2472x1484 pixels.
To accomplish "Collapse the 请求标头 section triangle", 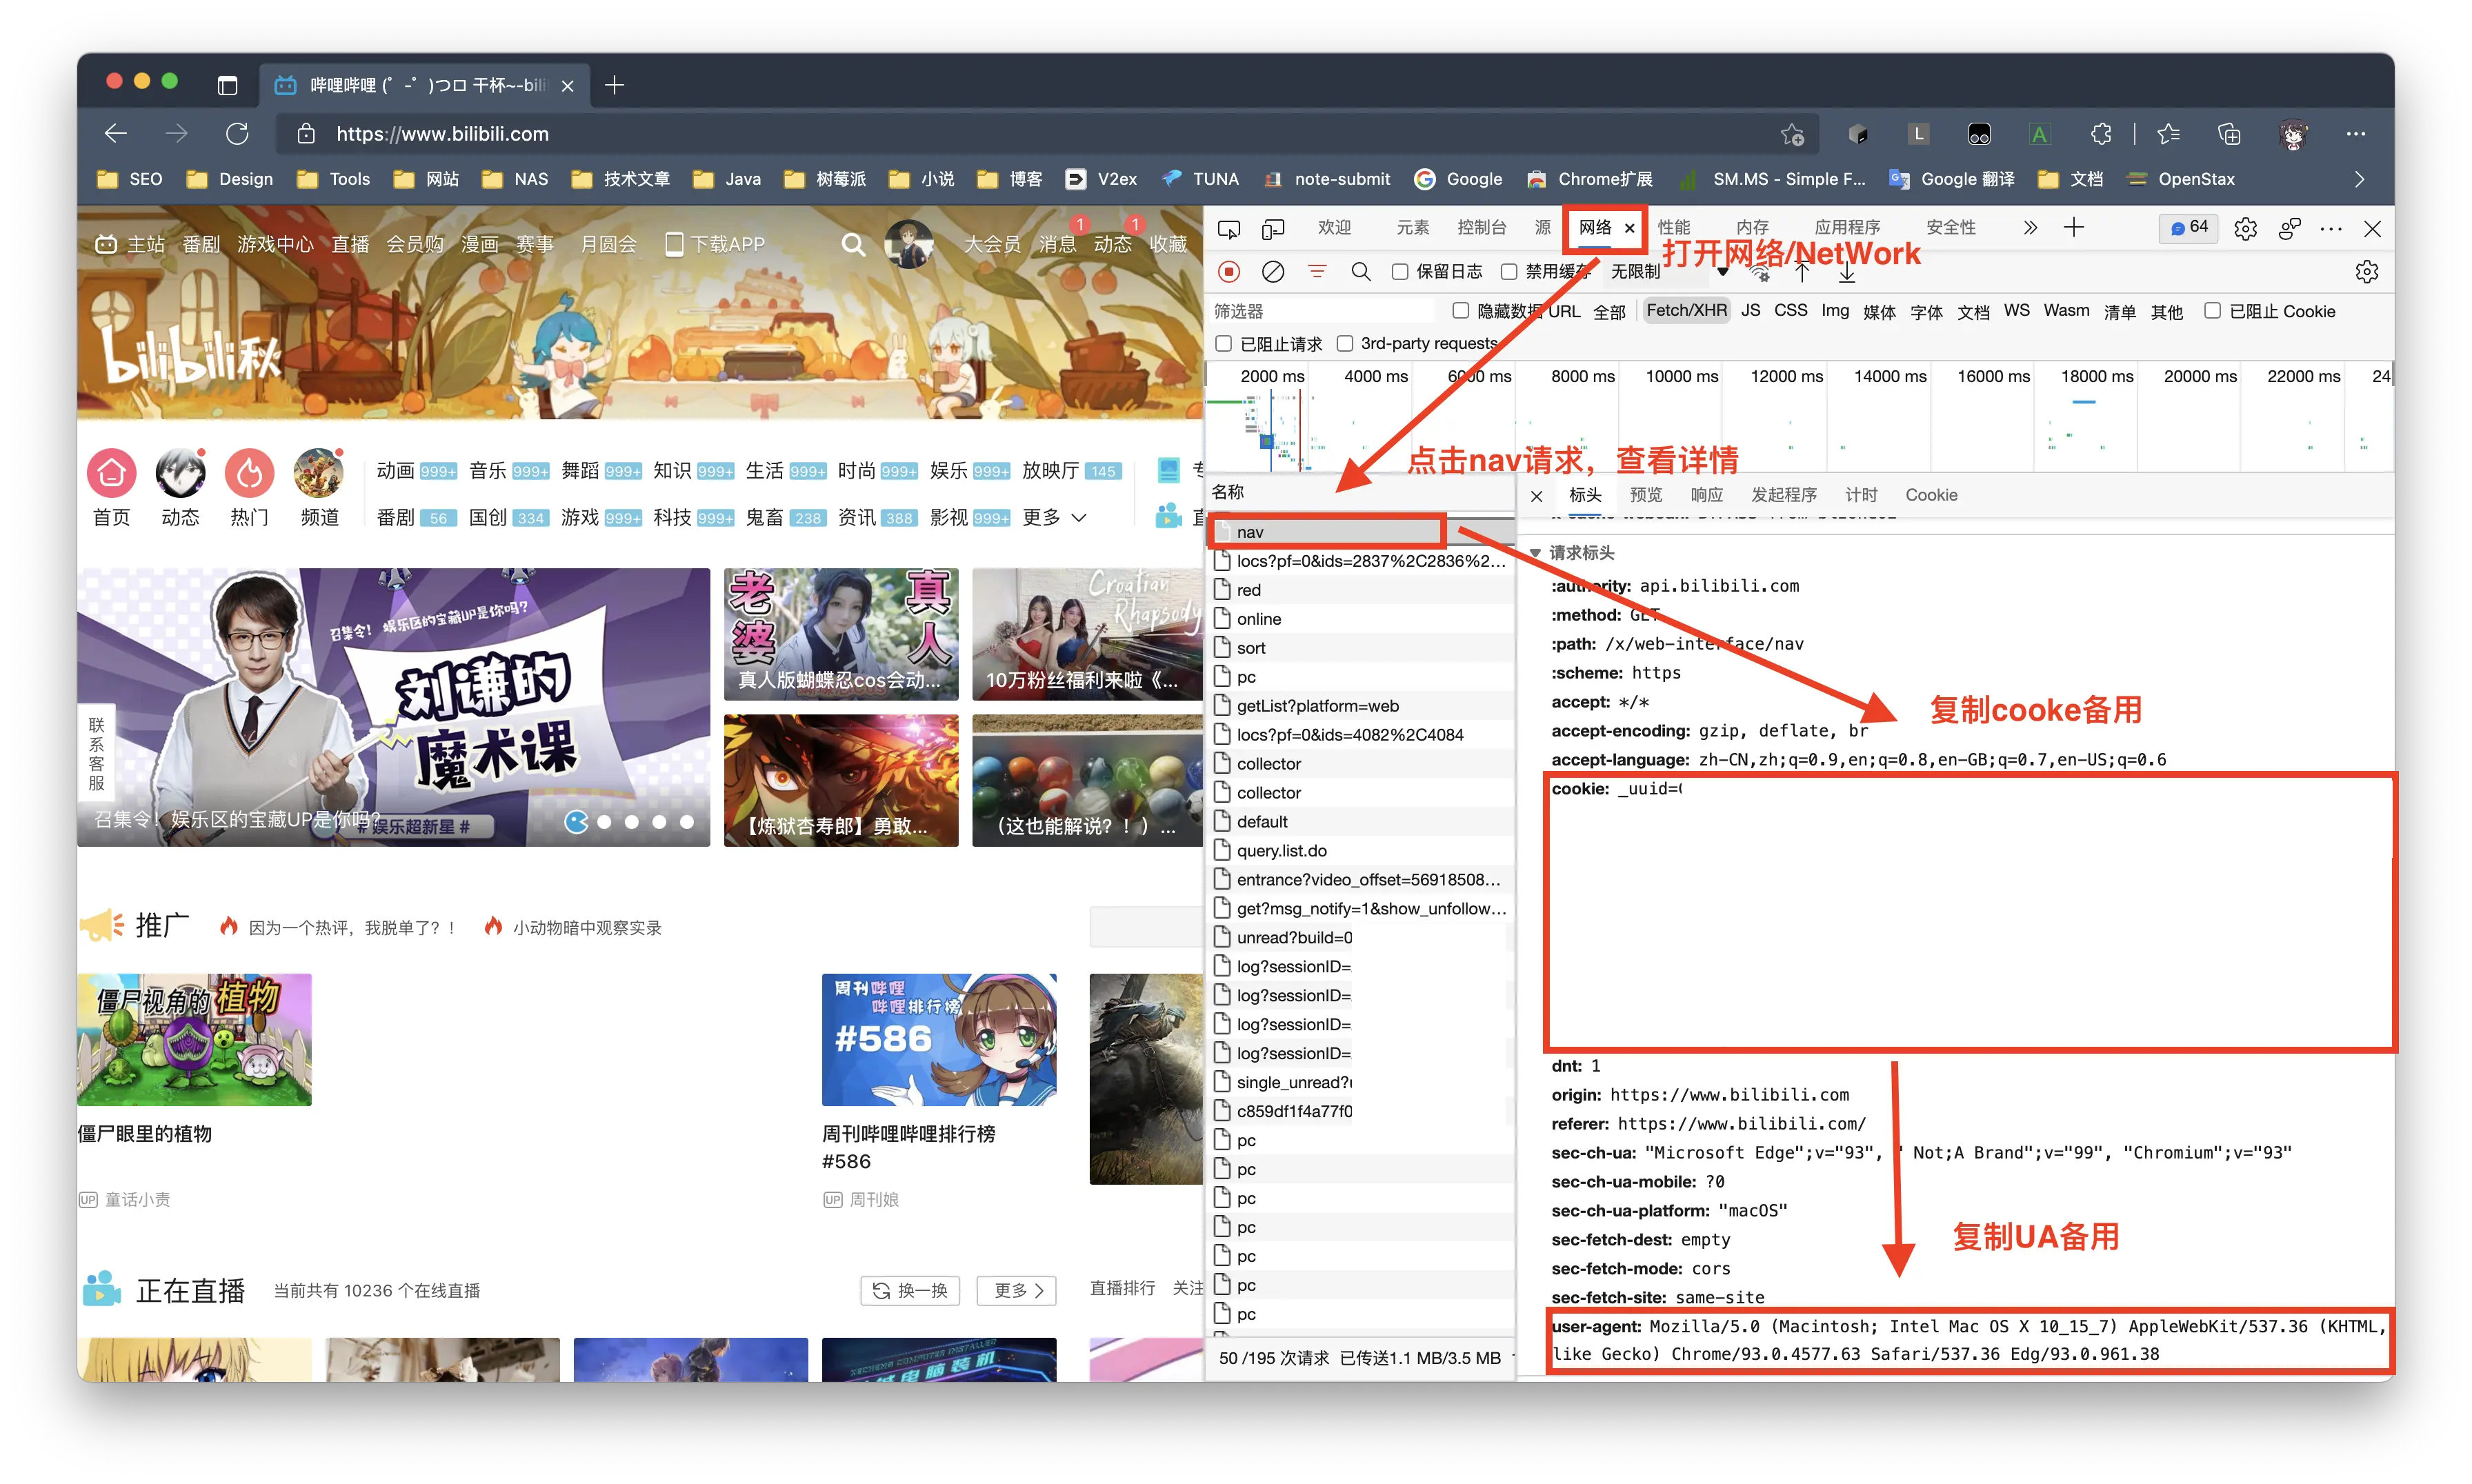I will tap(1535, 553).
